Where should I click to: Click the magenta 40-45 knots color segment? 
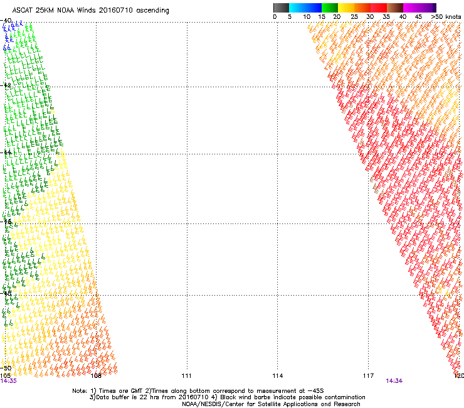pyautogui.click(x=411, y=8)
